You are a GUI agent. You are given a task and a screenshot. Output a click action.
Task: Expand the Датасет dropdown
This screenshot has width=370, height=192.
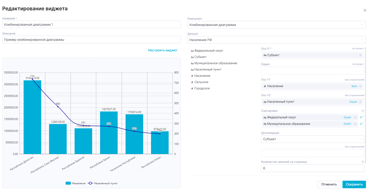tap(276, 40)
